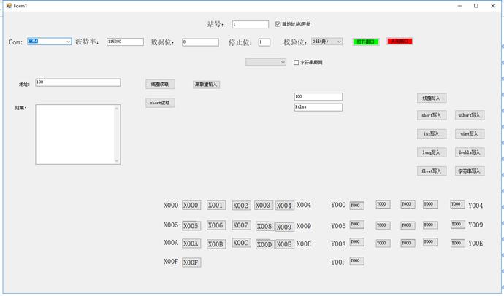Click the red 关闭串口 button

point(400,42)
